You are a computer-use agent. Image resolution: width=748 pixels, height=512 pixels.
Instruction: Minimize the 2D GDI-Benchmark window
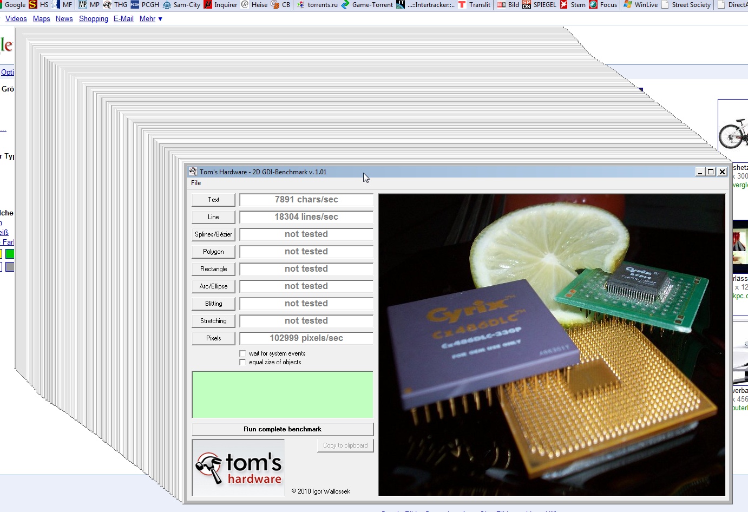click(x=700, y=172)
